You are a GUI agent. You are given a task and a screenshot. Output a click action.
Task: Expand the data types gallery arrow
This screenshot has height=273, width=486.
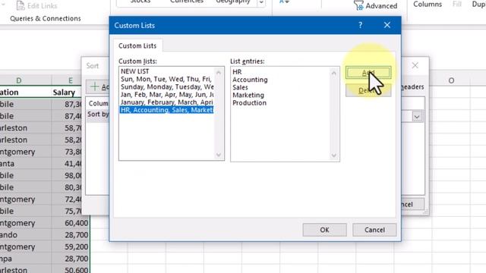pos(261,2)
